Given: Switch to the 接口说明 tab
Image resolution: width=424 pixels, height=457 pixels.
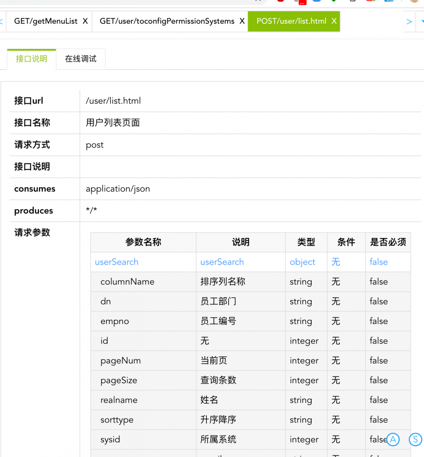Looking at the screenshot, I should (31, 59).
